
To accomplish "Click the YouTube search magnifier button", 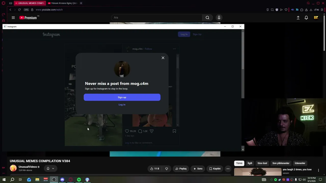I will point(208,18).
